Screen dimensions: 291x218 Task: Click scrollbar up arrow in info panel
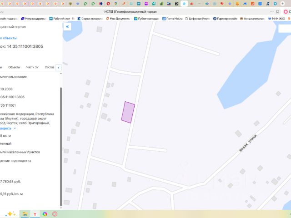click(61, 74)
